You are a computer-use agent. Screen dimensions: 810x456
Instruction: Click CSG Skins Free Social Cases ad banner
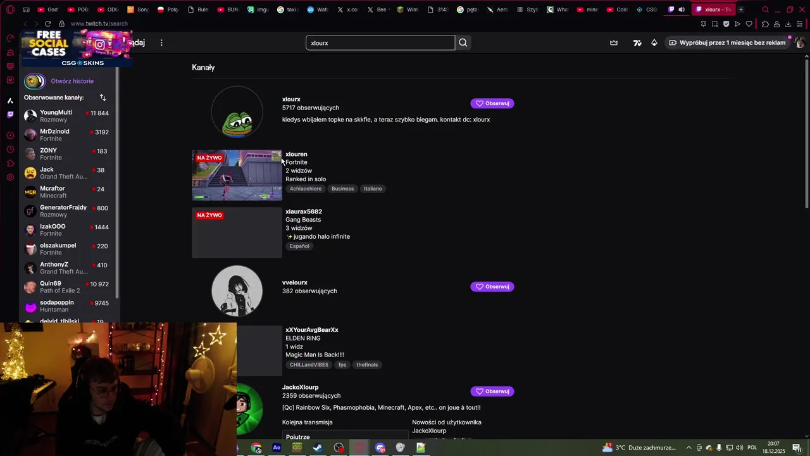76,47
